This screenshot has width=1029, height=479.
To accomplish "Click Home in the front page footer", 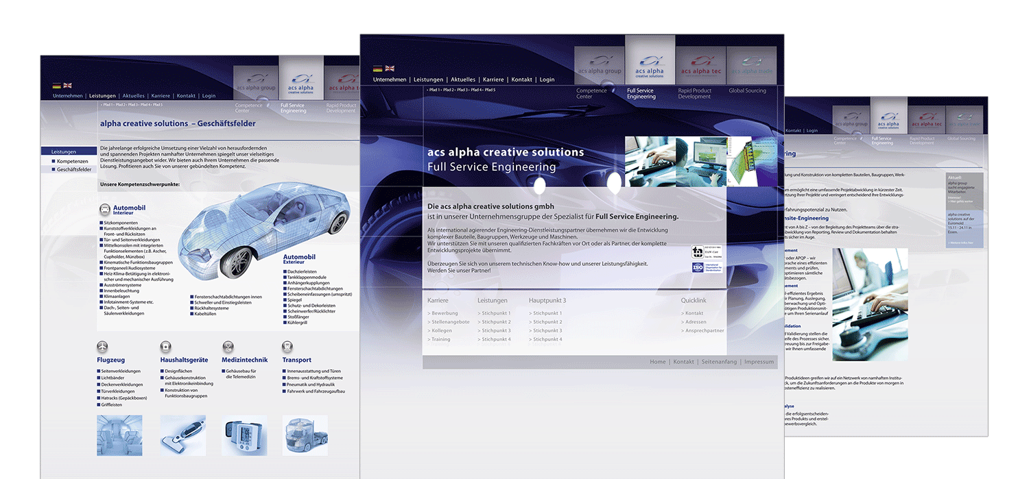I will 658,362.
